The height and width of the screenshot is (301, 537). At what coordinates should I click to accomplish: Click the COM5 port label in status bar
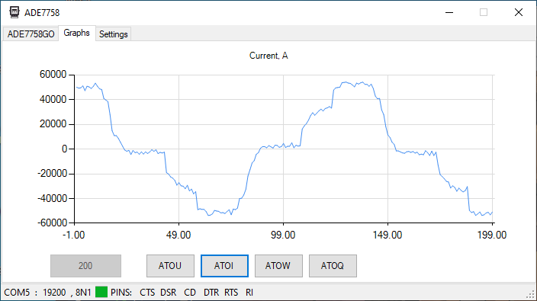tap(17, 293)
